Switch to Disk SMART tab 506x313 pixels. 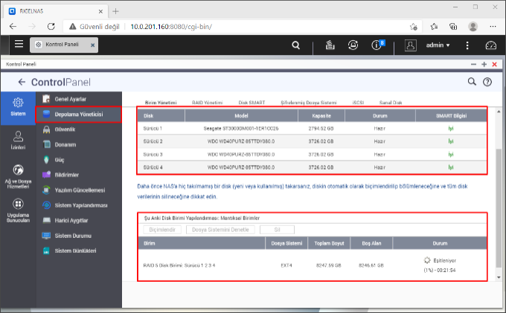[x=252, y=103]
